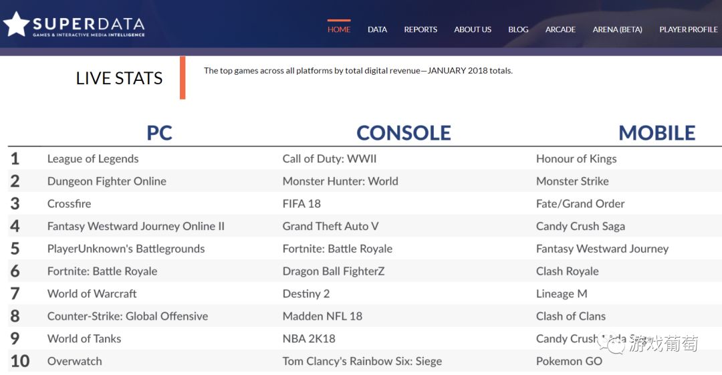Click Fortnite: Battle Royale in CONSOLE column
The height and width of the screenshot is (375, 722).
tap(338, 249)
